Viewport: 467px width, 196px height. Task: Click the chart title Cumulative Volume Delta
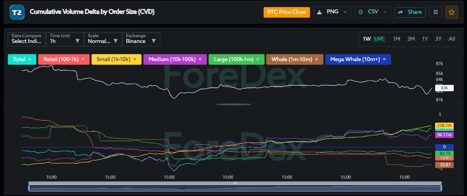(x=92, y=12)
